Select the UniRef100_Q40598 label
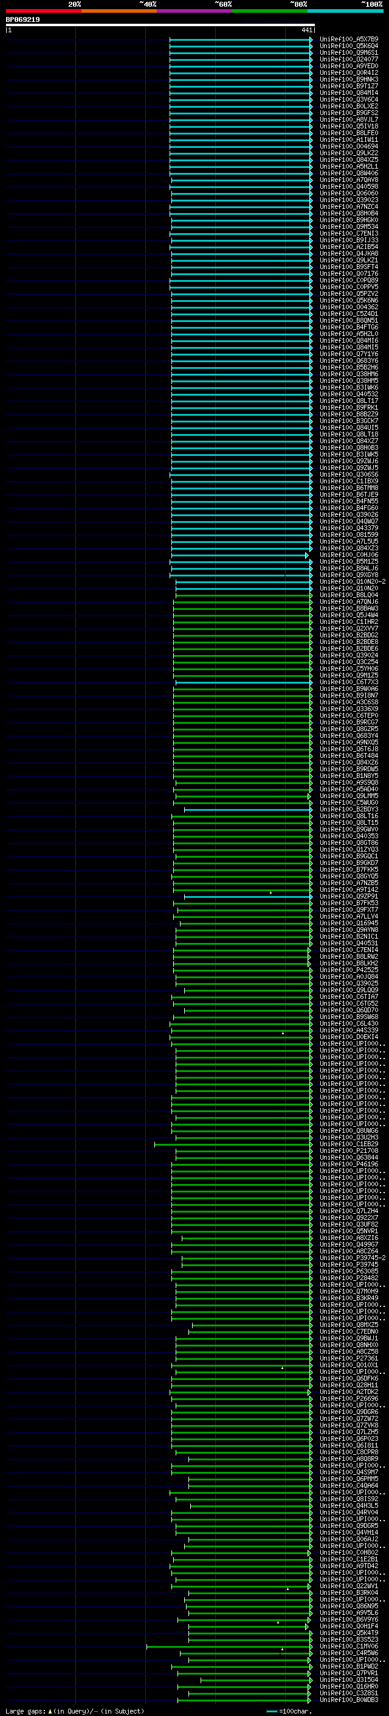389x1716 pixels. click(x=348, y=186)
